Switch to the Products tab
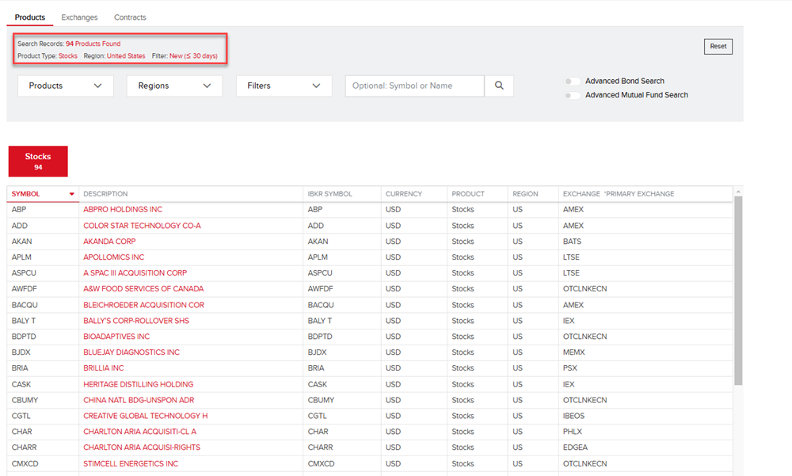 30,17
